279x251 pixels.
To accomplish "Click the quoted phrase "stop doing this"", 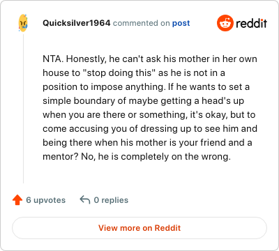I will [119, 73].
